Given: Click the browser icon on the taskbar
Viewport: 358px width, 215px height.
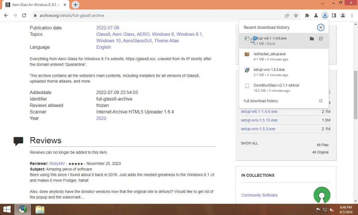Looking at the screenshot, I should [23, 209].
